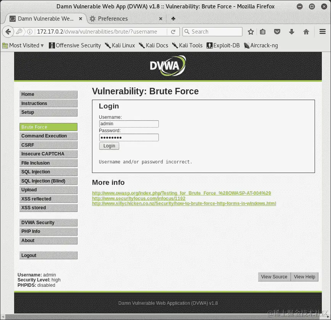Screen dimensions: 331x320
Task: Open new tab with plus icon
Action: (173, 19)
